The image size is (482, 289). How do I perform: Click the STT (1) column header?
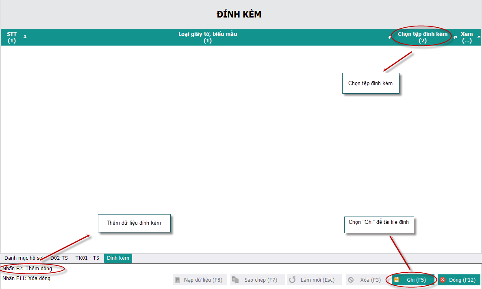12,37
